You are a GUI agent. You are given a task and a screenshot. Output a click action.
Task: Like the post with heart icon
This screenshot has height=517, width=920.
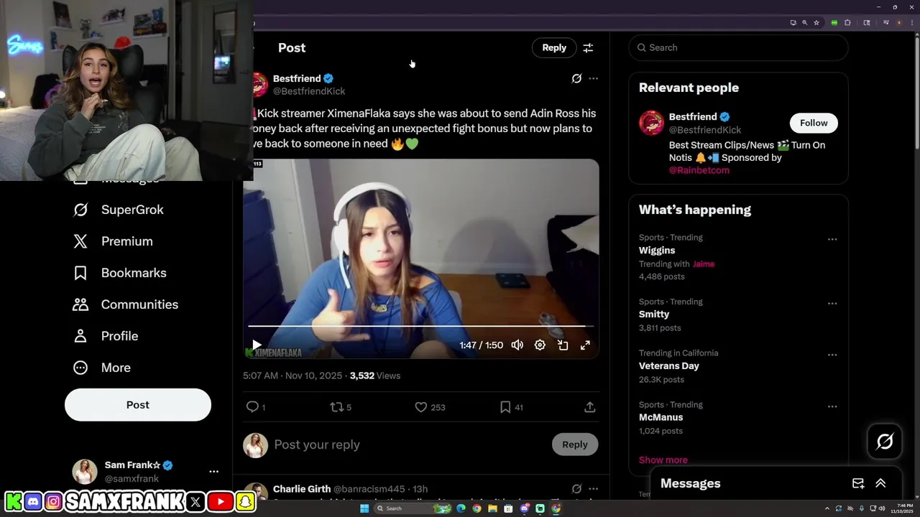pyautogui.click(x=430, y=407)
